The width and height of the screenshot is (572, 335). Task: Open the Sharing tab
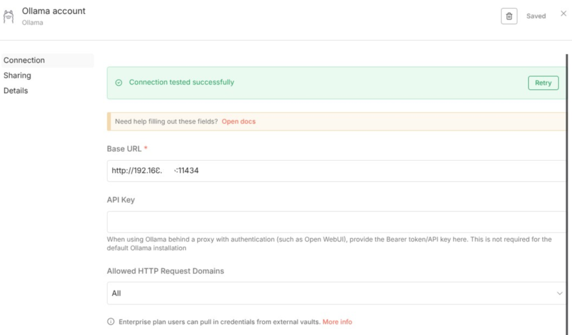[17, 75]
